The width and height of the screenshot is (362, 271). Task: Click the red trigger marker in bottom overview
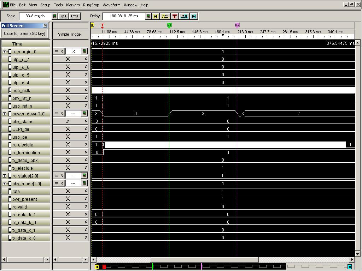(104, 267)
